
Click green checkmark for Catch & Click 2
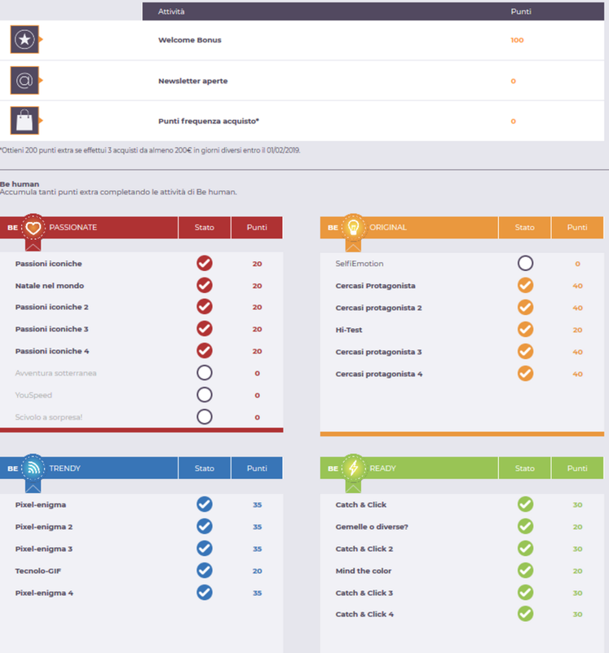tap(525, 549)
